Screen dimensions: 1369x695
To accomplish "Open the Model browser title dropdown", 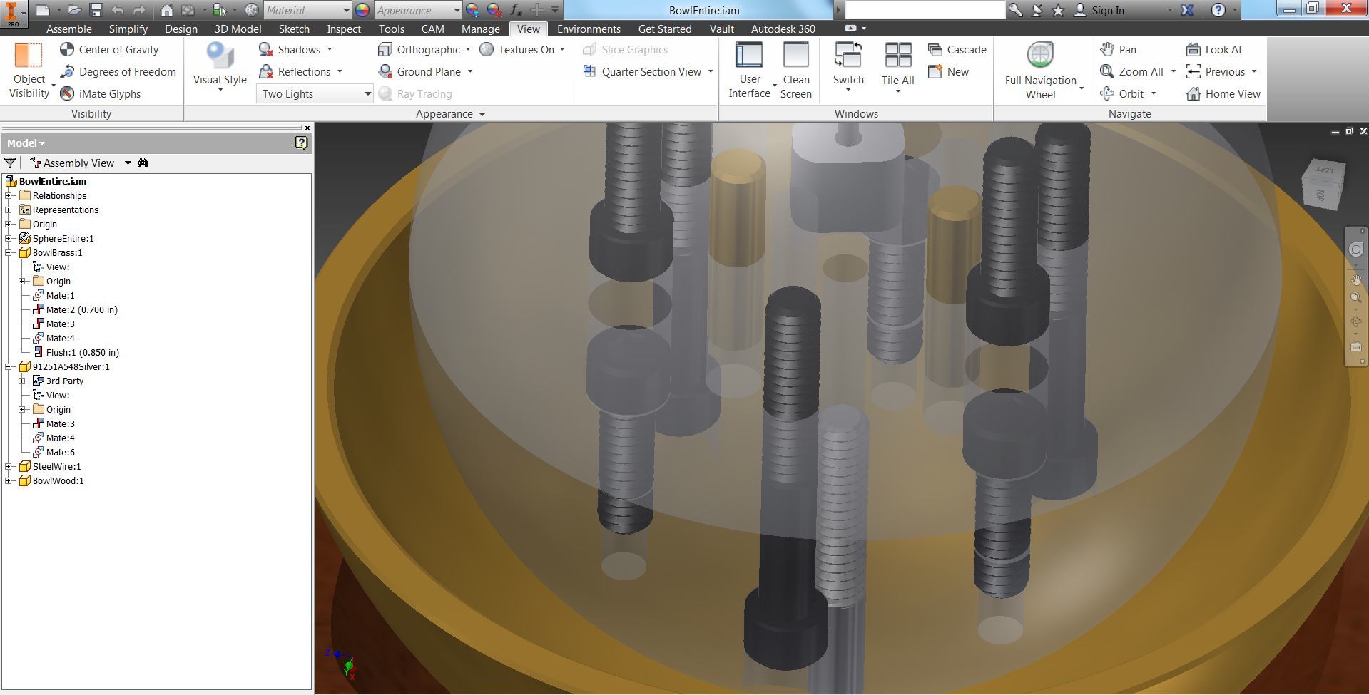I will point(26,143).
